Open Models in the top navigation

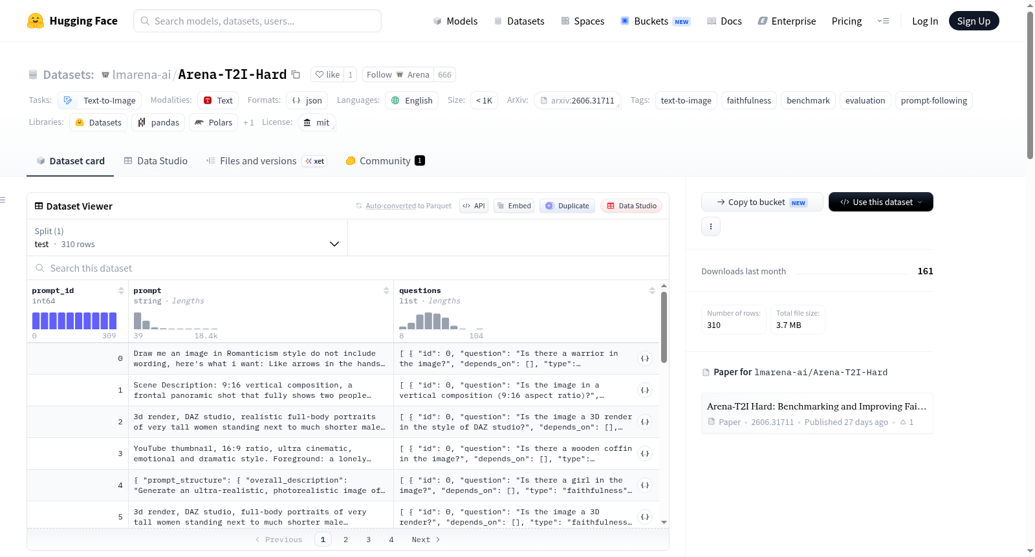(x=455, y=21)
